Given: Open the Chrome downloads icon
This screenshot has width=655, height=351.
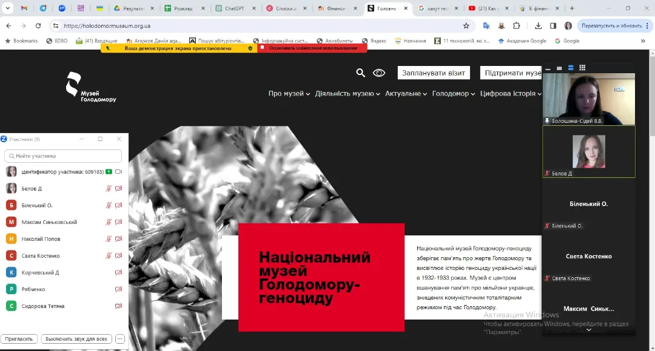Looking at the screenshot, I should (538, 26).
